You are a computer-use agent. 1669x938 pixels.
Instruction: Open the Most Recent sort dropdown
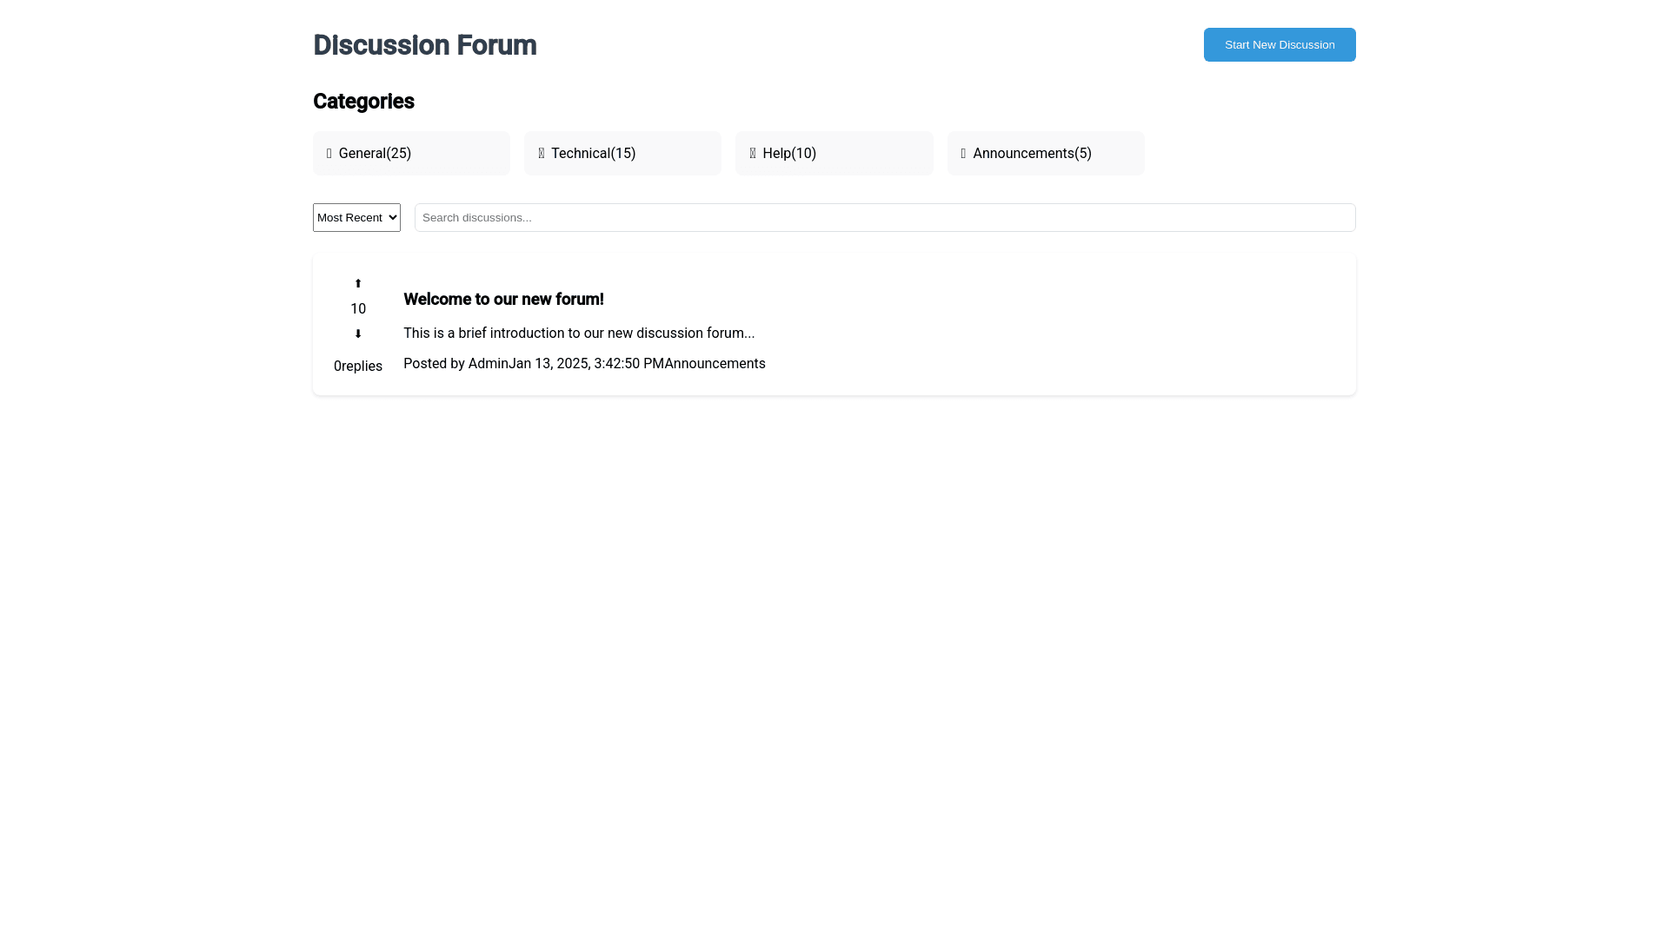356,218
